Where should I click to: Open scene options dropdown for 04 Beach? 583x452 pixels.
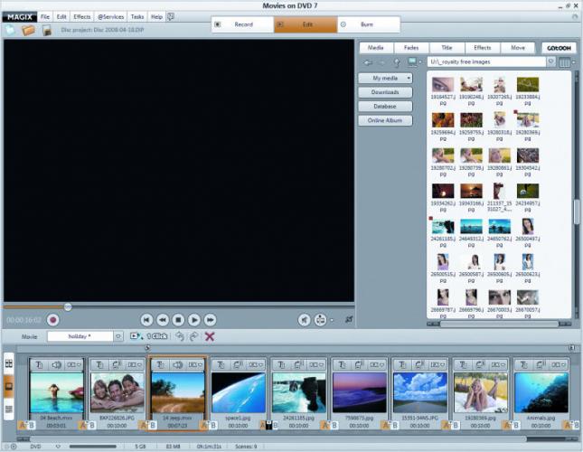tap(73, 365)
